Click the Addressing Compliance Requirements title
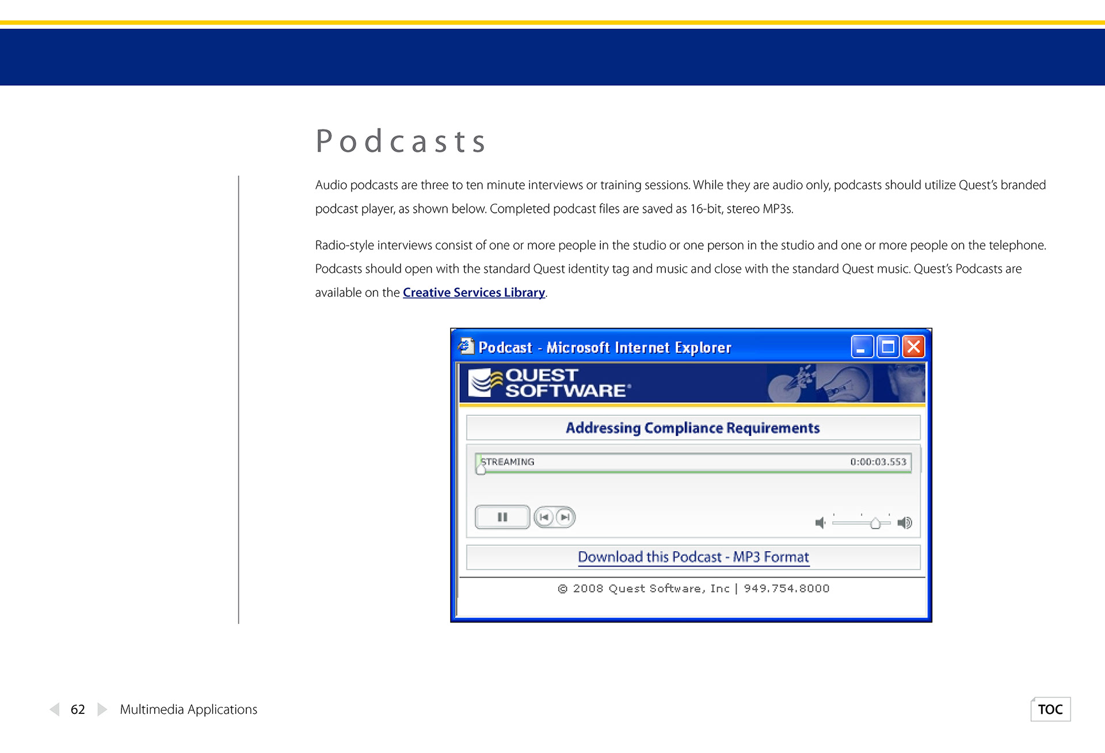The width and height of the screenshot is (1105, 753). point(692,428)
